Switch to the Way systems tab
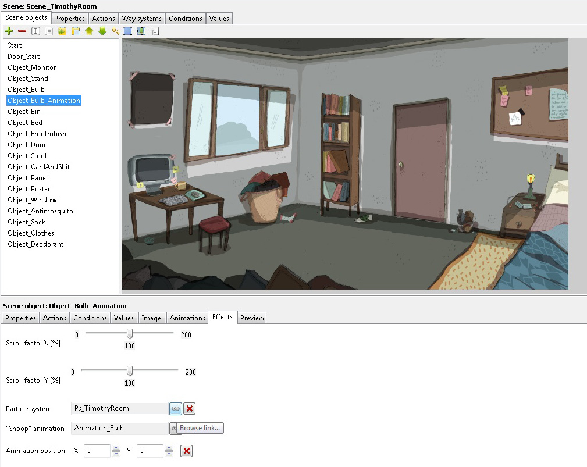The width and height of the screenshot is (587, 467). point(142,19)
